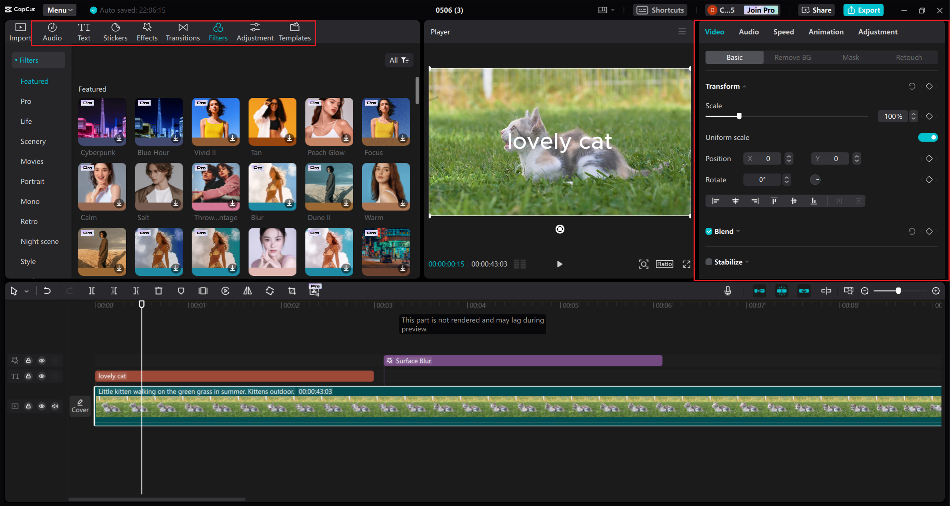Image resolution: width=950 pixels, height=506 pixels.
Task: Collapse the Filters category tree
Action: [16, 60]
